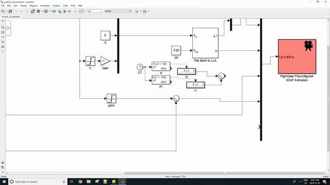Image resolution: width=330 pixels, height=185 pixels.
Task: Expand the Model Explorer dropdown arrow
Action: [x=49, y=11]
